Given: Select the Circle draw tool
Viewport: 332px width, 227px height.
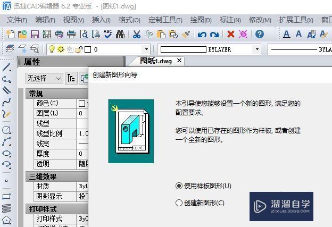Looking at the screenshot, I should [x=6, y=130].
